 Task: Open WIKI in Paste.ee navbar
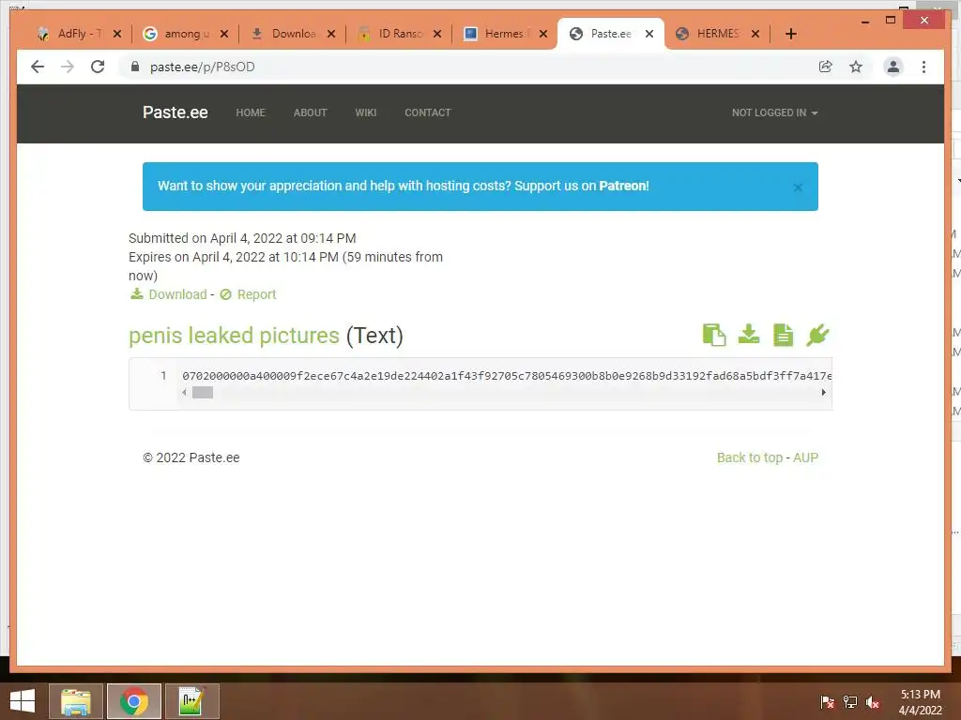(366, 112)
